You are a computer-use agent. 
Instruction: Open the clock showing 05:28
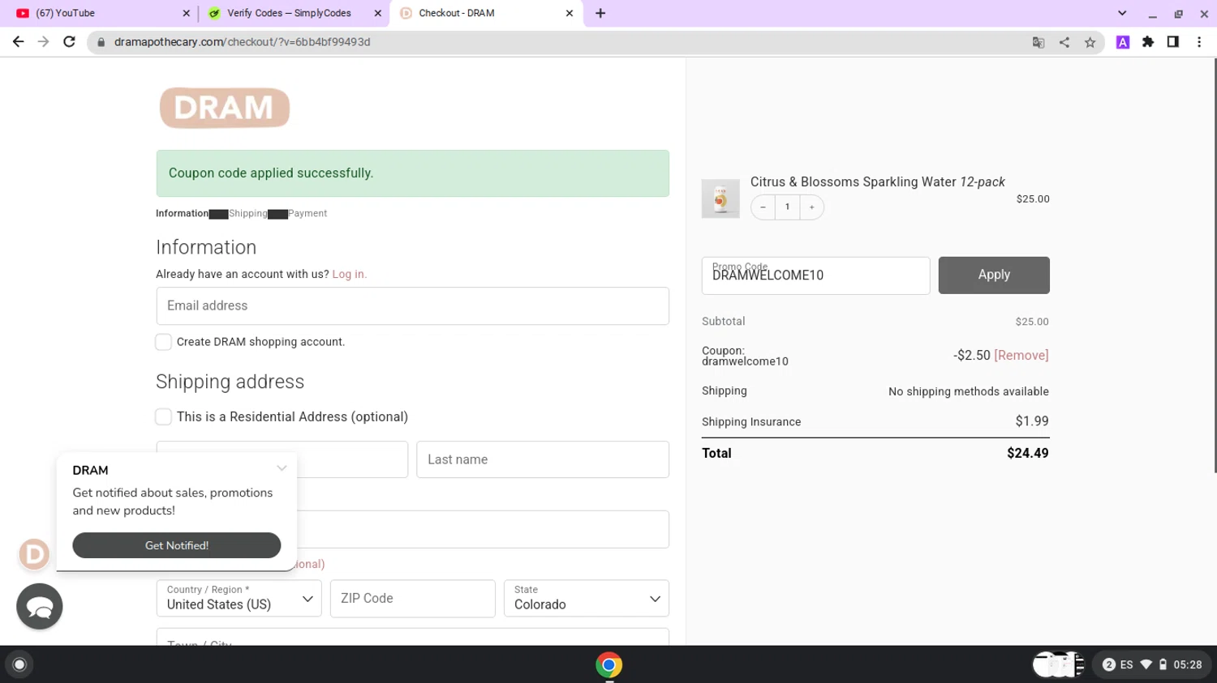pos(1188,665)
